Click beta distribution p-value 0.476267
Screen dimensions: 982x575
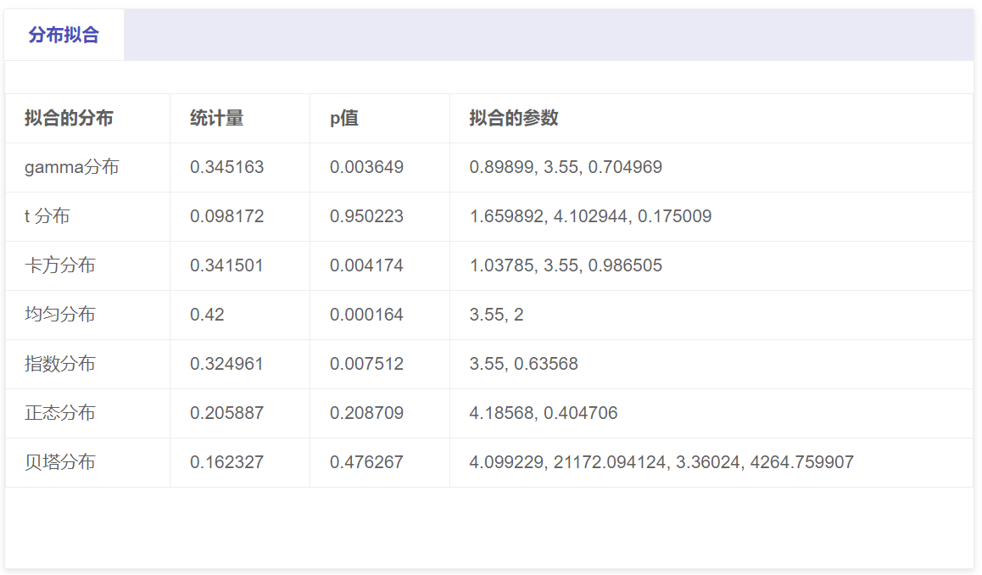366,462
